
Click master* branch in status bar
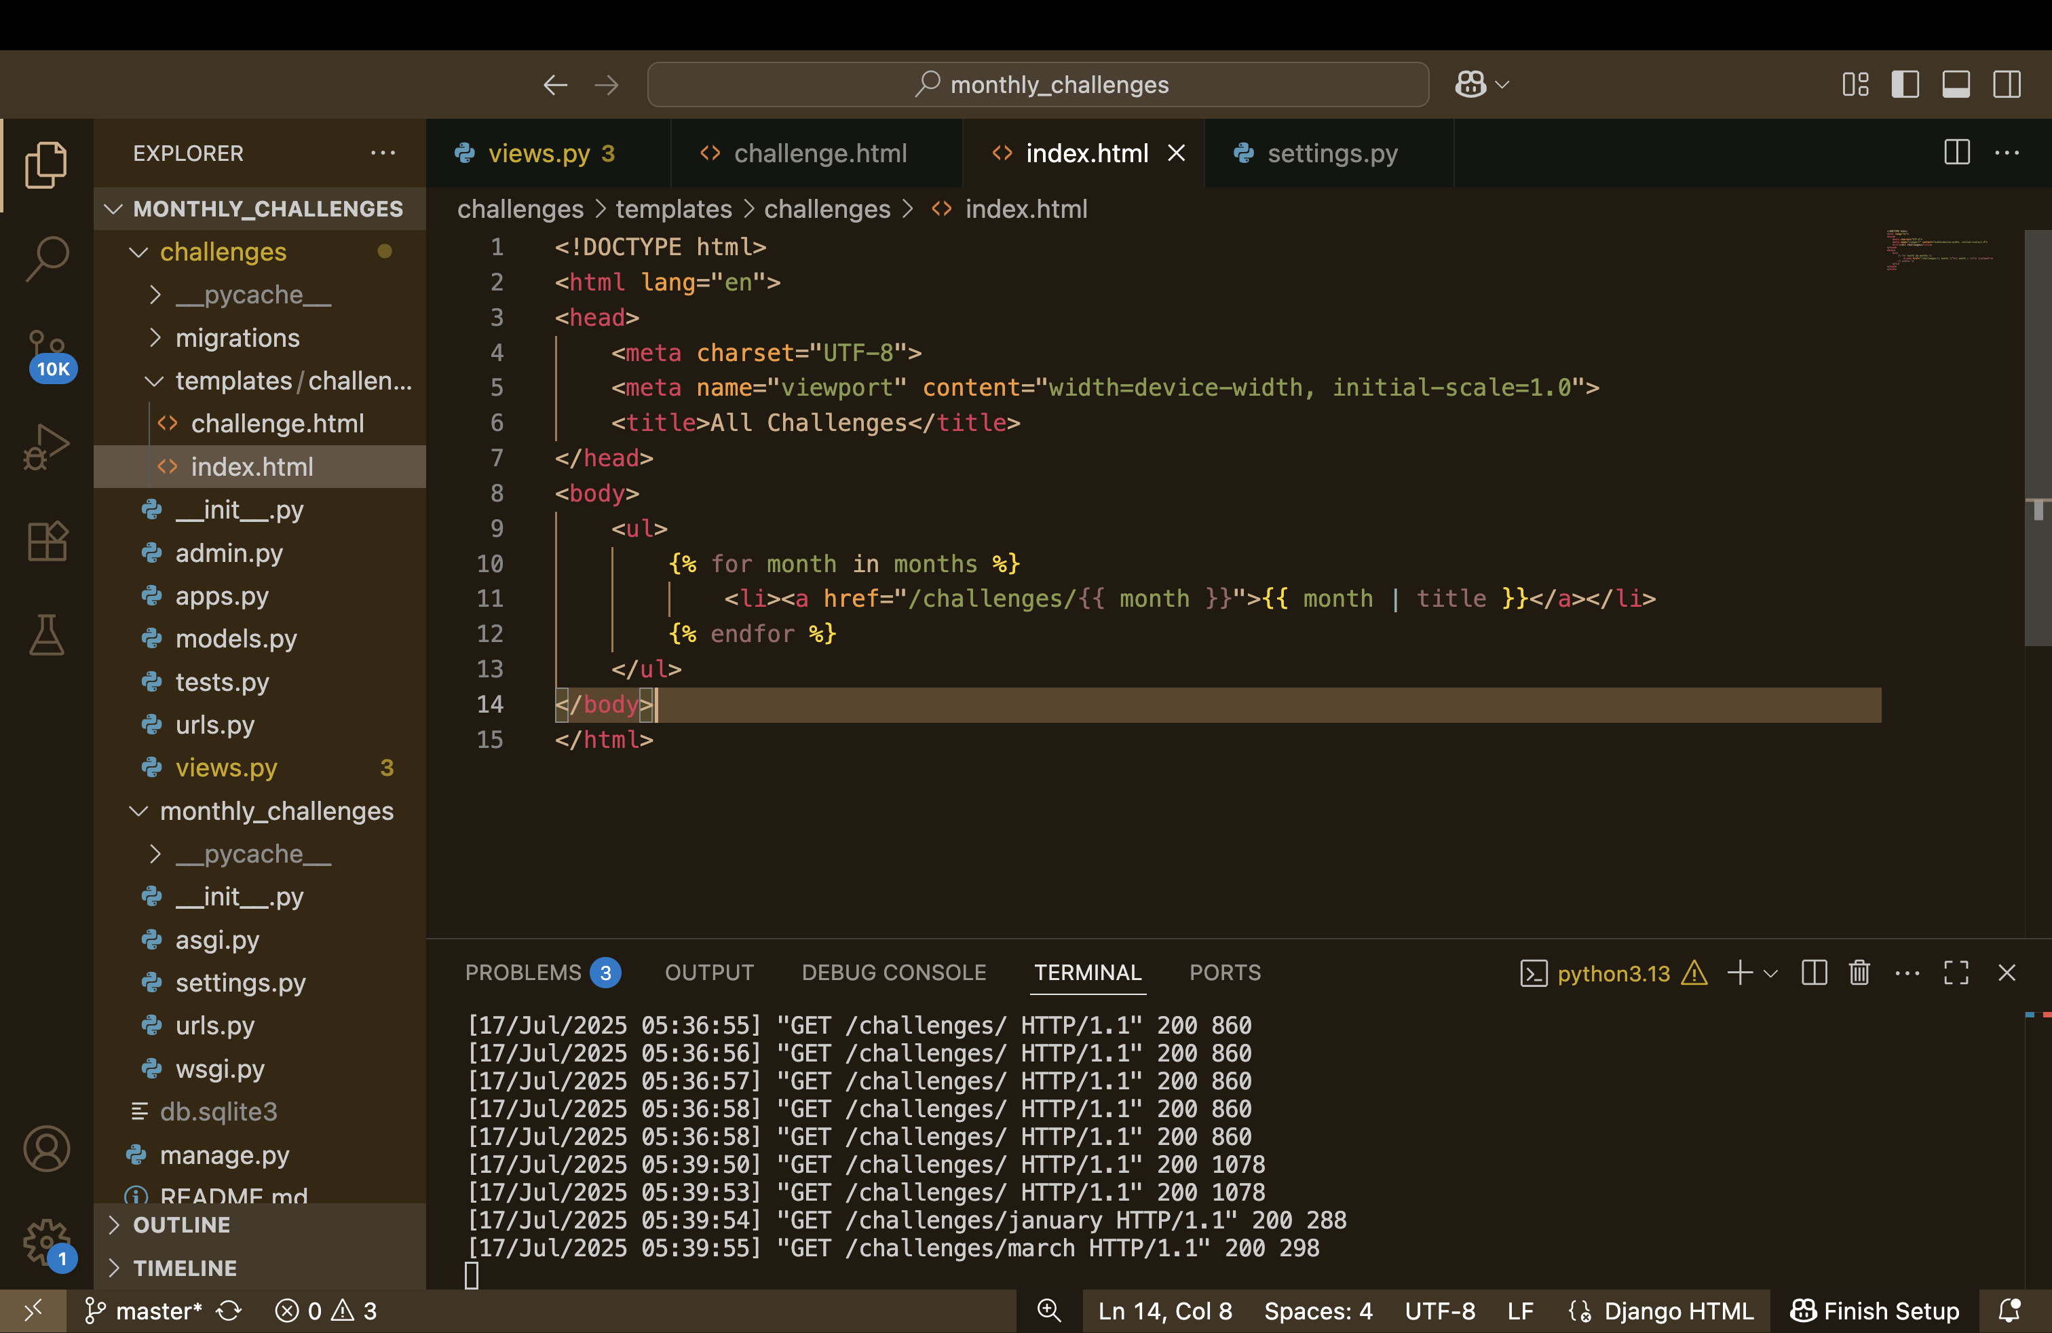click(143, 1311)
